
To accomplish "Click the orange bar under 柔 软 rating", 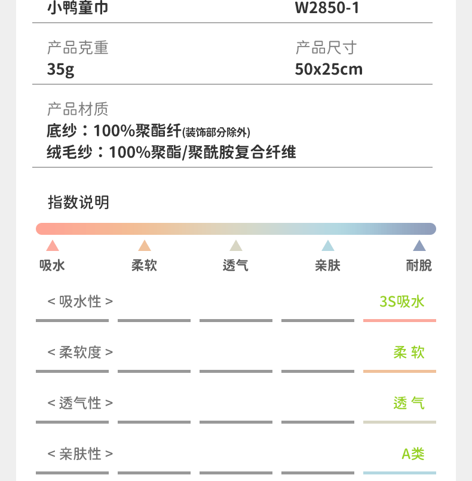I will [x=399, y=372].
